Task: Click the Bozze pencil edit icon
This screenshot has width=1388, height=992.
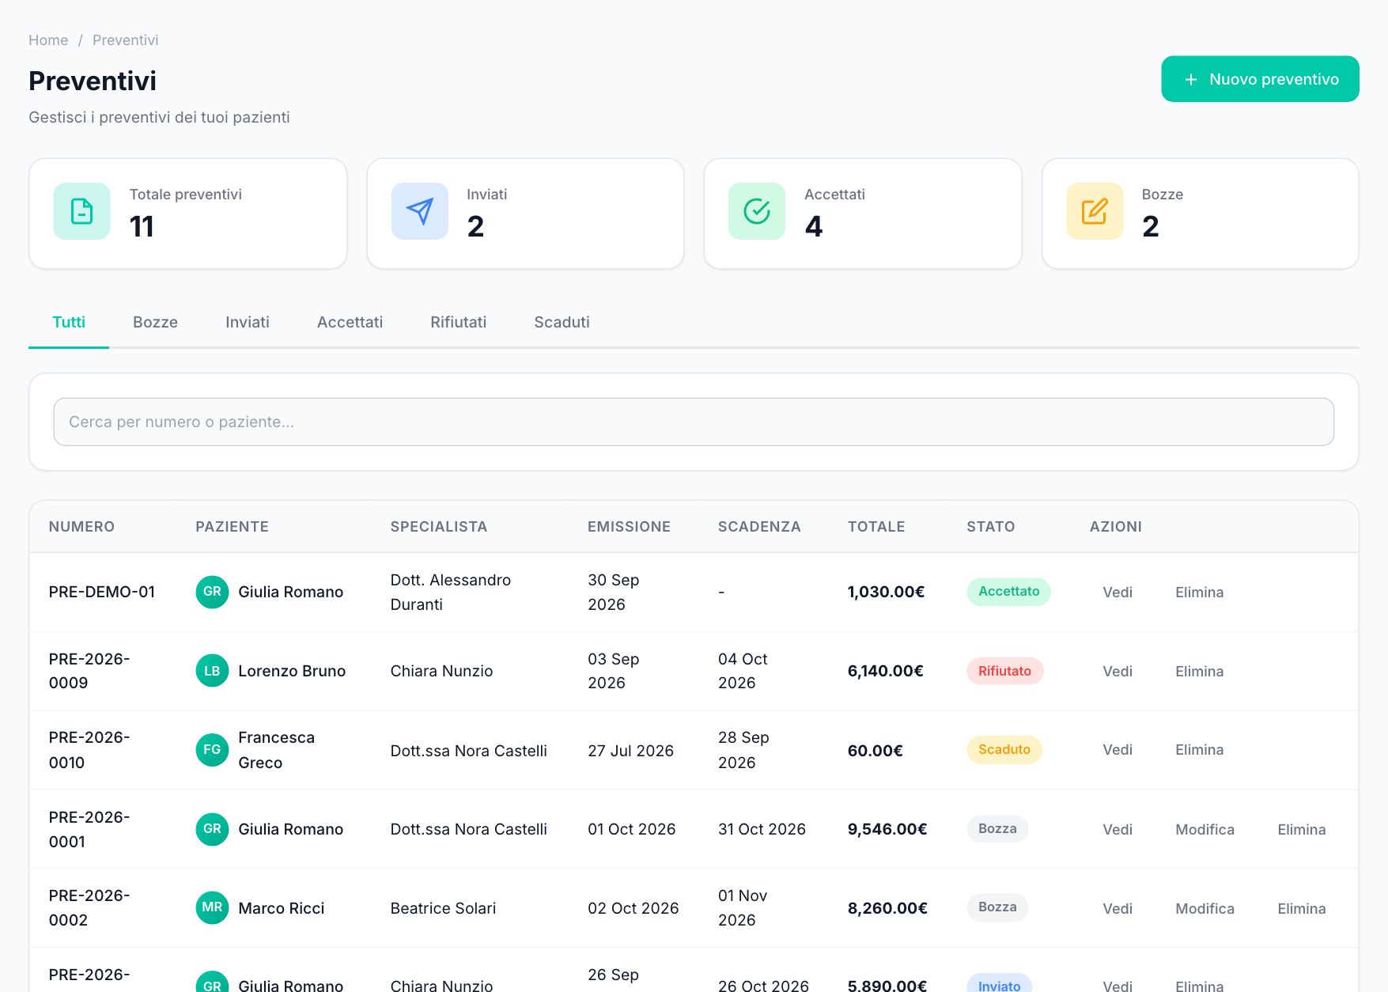Action: (x=1095, y=211)
